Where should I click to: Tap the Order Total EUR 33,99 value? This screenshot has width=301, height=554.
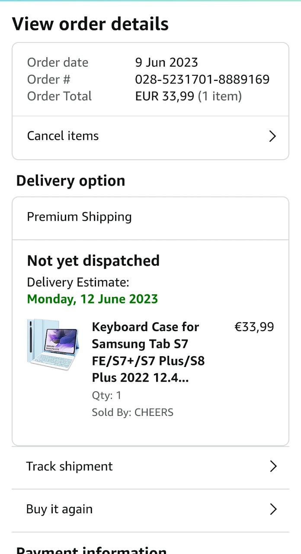(x=188, y=96)
